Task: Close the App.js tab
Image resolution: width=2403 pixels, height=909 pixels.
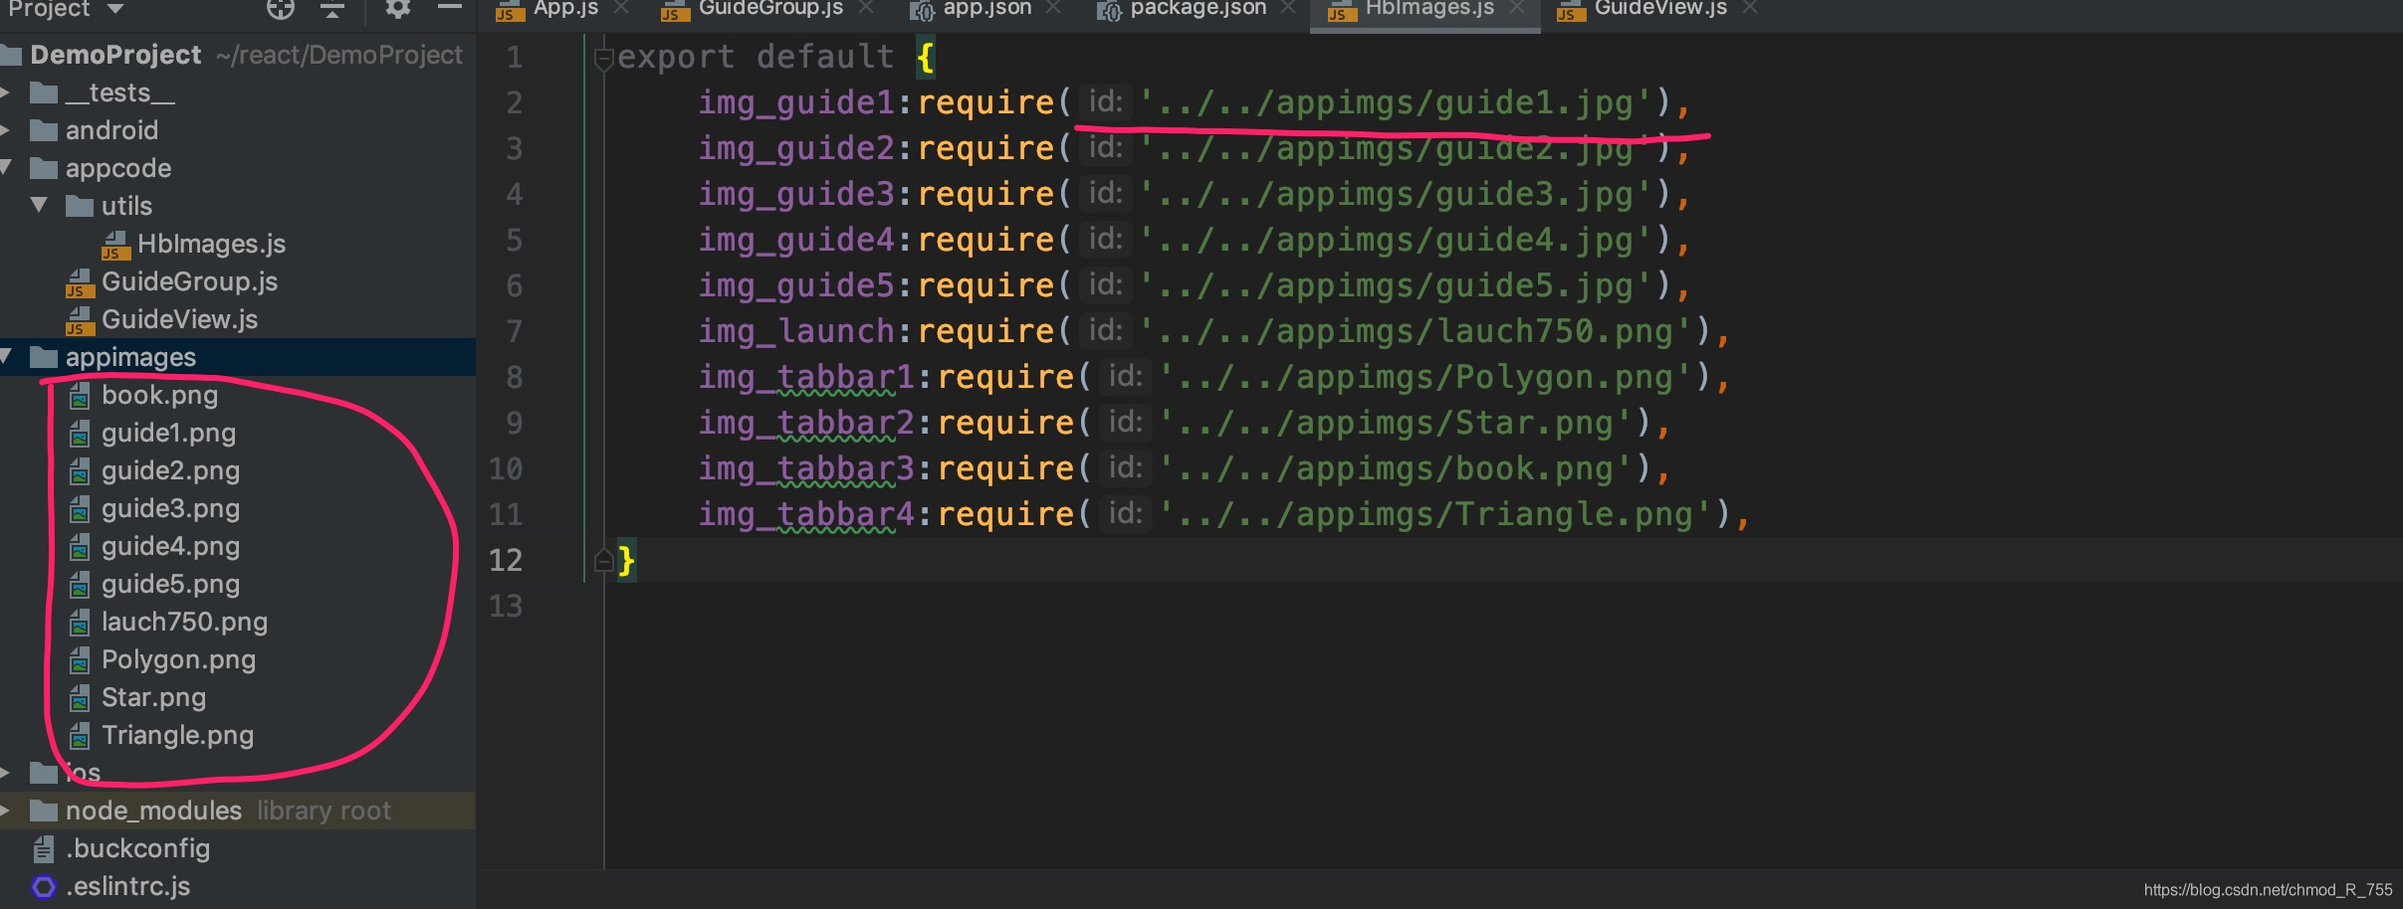Action: [x=621, y=8]
